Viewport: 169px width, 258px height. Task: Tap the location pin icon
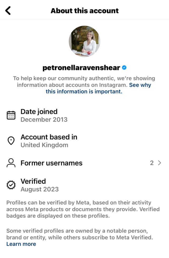tap(11, 141)
